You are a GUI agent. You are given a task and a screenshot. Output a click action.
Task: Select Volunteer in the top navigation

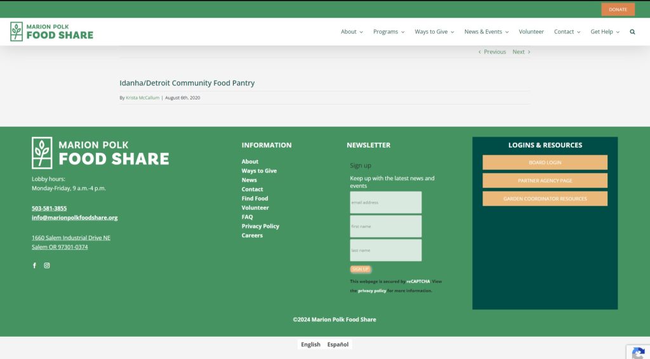[531, 32]
